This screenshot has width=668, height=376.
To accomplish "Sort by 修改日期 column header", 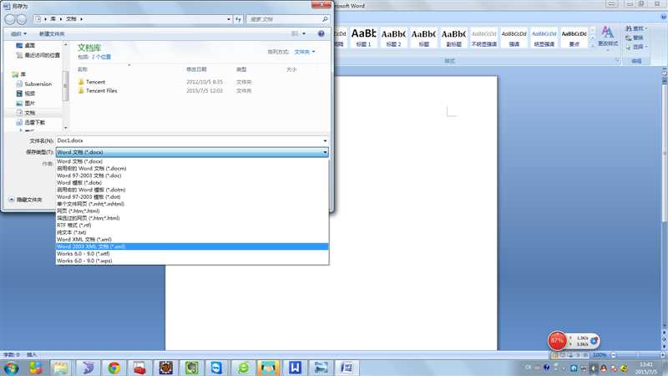I will pyautogui.click(x=196, y=69).
